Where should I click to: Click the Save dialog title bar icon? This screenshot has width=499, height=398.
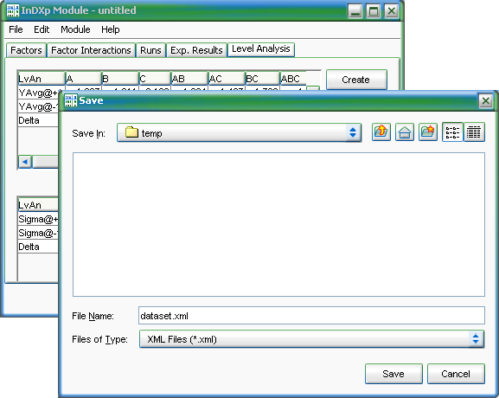click(71, 100)
